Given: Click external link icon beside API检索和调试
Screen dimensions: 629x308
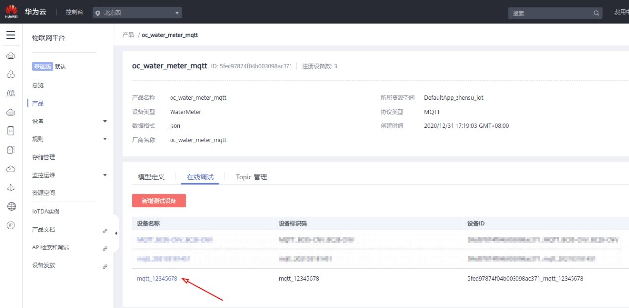Looking at the screenshot, I should coord(105,248).
